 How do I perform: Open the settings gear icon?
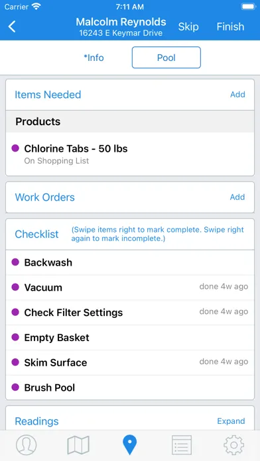click(233, 445)
